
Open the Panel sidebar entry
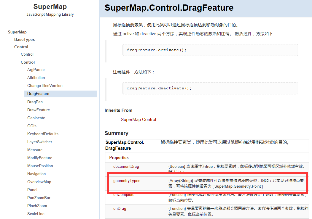pos(32,190)
